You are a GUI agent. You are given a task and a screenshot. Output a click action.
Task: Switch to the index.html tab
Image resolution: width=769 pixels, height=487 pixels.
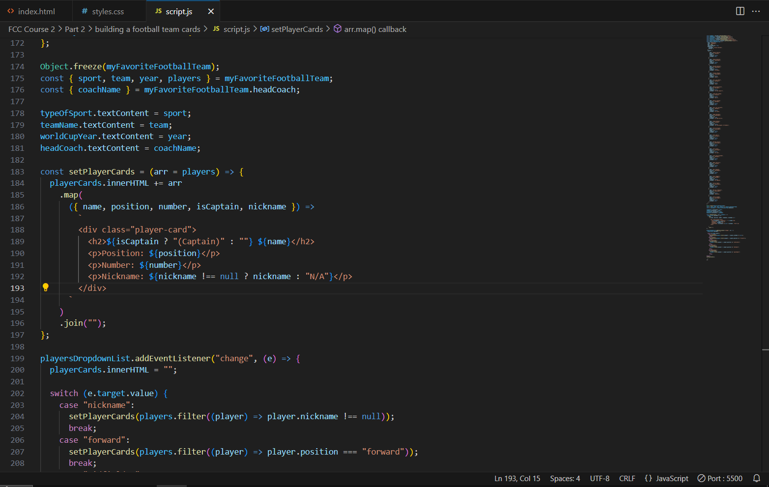tap(36, 11)
